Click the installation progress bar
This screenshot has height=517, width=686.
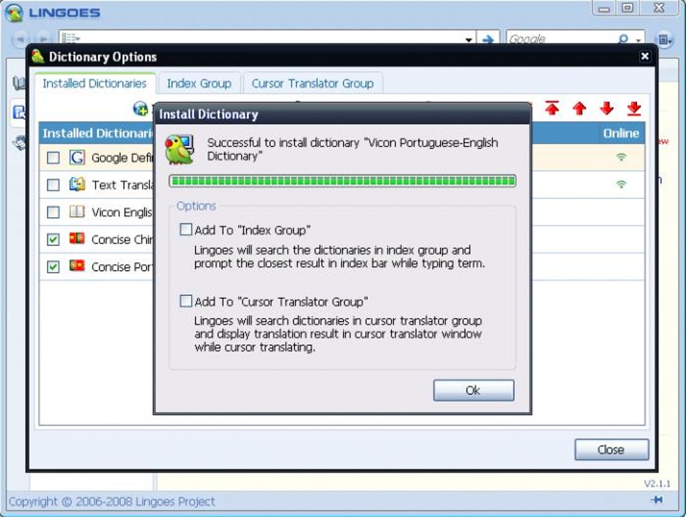click(x=342, y=181)
